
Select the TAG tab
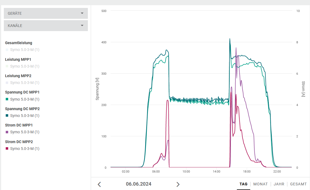point(243,184)
